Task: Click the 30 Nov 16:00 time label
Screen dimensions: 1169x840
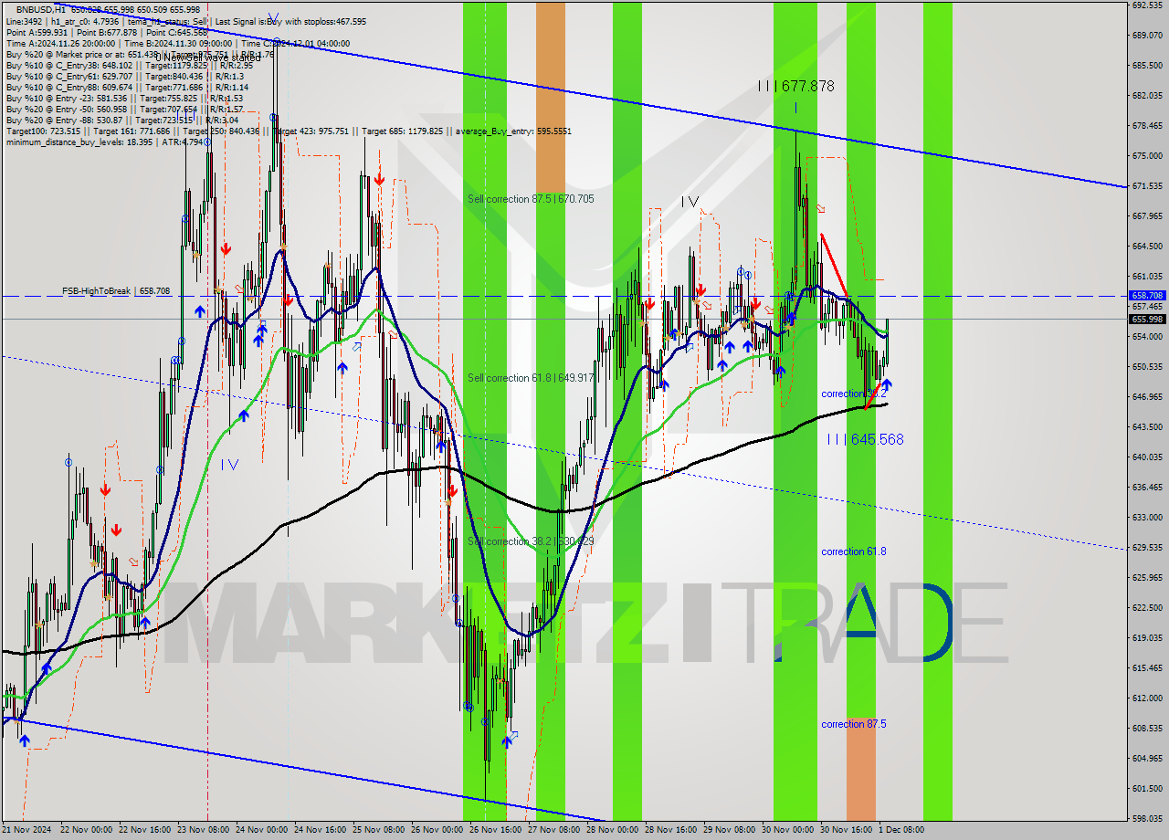Action: point(848,830)
